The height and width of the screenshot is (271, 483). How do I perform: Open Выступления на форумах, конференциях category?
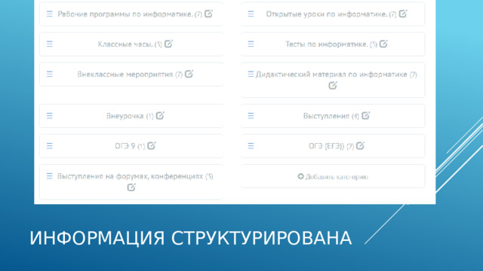pos(135,176)
